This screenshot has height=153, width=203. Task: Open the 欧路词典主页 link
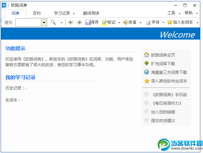(x=163, y=55)
